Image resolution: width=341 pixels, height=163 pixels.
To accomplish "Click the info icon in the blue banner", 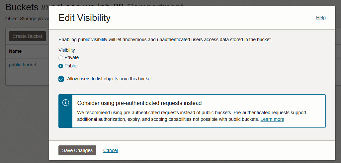I will 66,103.
